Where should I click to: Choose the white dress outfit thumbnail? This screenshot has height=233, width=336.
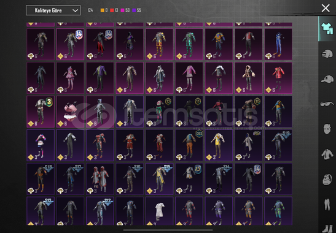tap(159, 211)
